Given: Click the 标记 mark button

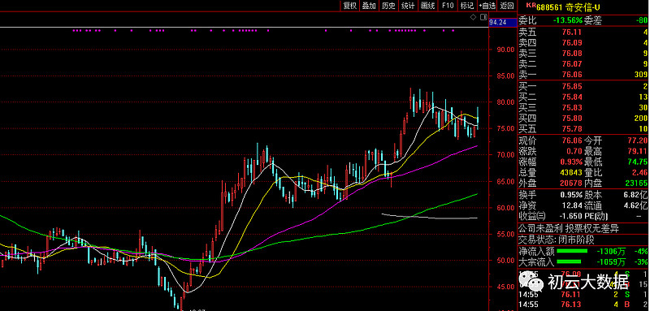Looking at the screenshot, I should tap(467, 6).
